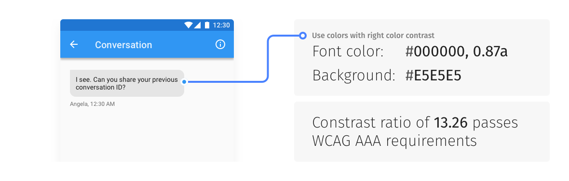Viewport: 569px width, 181px height.
Task: Click the empty chat area below the message
Action: [147, 134]
